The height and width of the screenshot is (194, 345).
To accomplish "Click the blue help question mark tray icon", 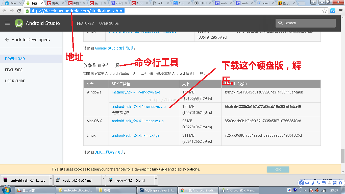I will click(295, 190).
